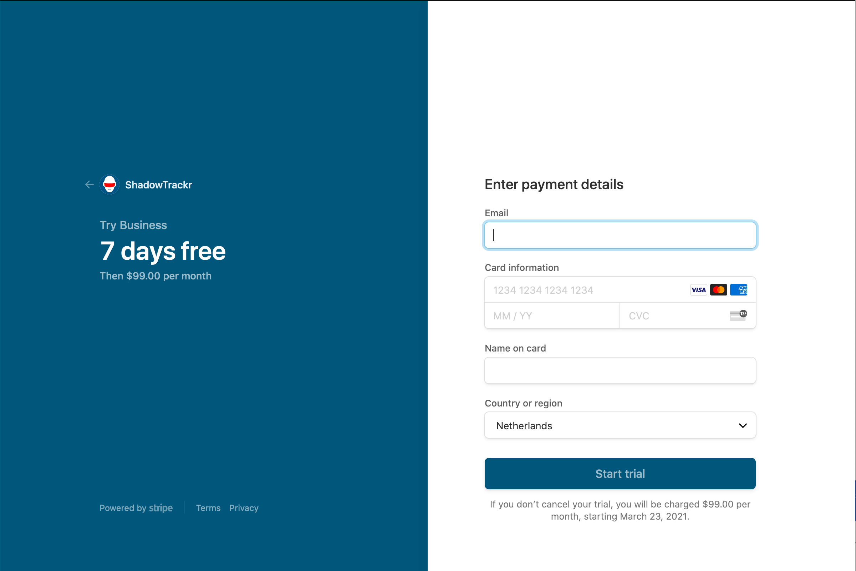Click the Mastercard icon

(719, 289)
